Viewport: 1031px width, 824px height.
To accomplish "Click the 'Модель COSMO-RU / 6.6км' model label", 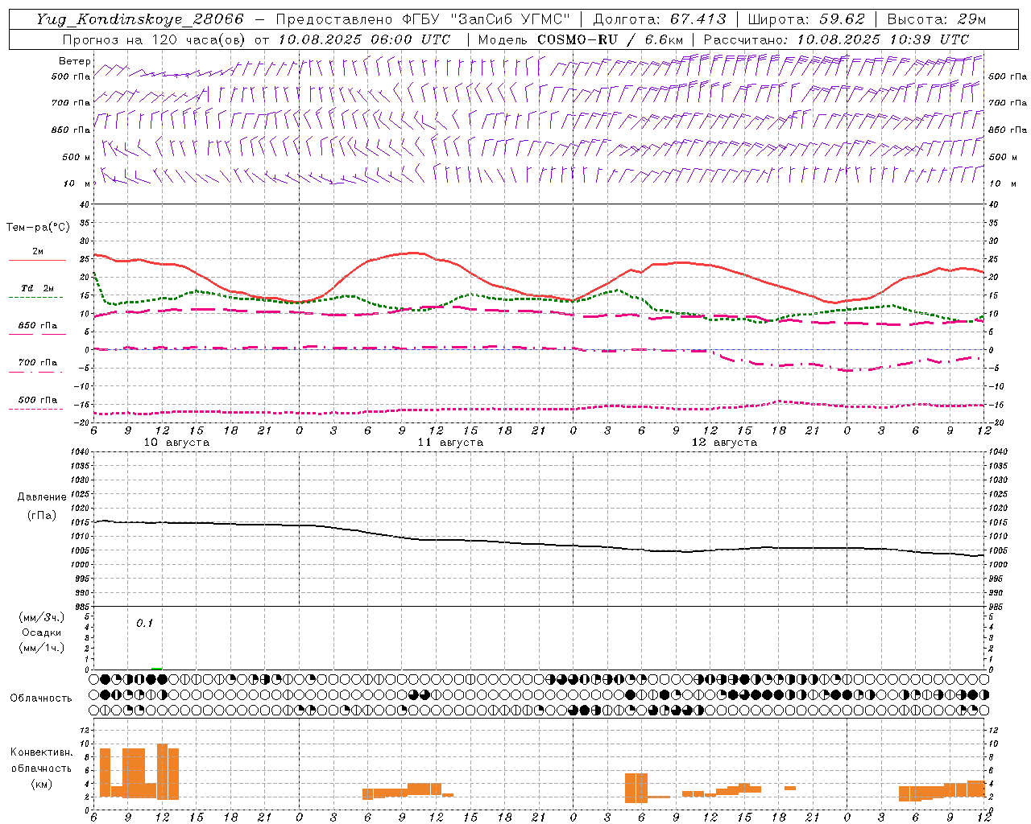I will tap(580, 39).
